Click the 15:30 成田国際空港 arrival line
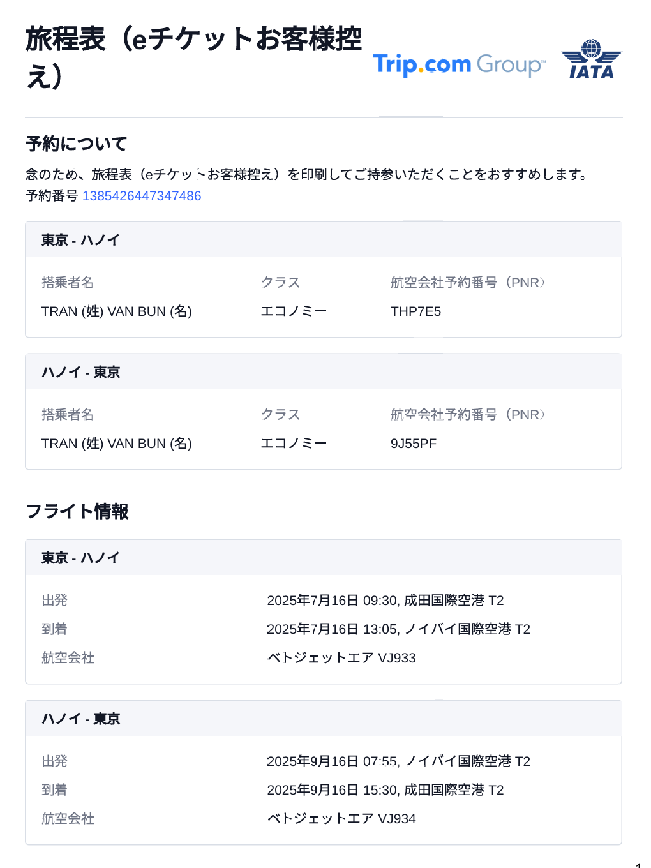Screen dimensions: 651x868 [x=385, y=790]
